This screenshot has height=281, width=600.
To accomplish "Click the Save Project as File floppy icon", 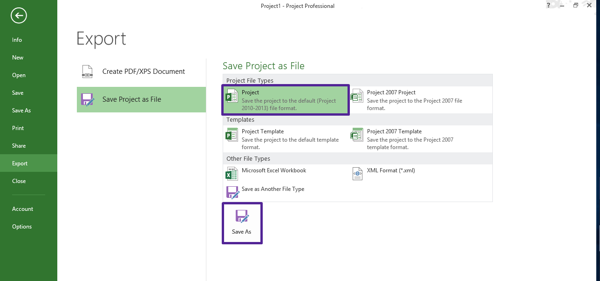I will (x=88, y=99).
